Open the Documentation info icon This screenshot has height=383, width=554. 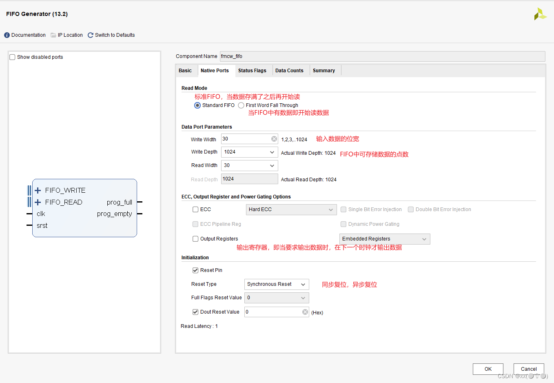pyautogui.click(x=7, y=35)
